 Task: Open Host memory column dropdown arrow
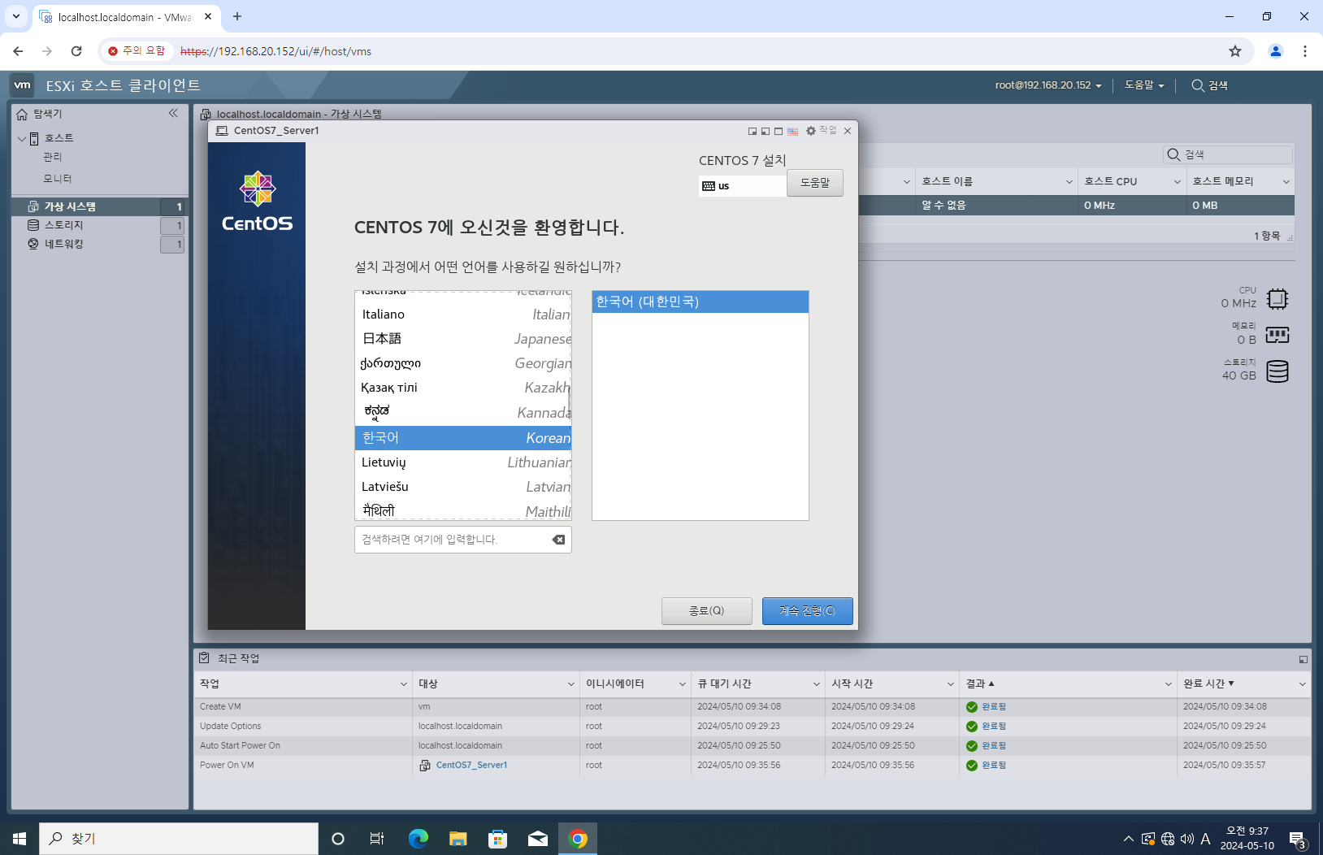click(1286, 182)
